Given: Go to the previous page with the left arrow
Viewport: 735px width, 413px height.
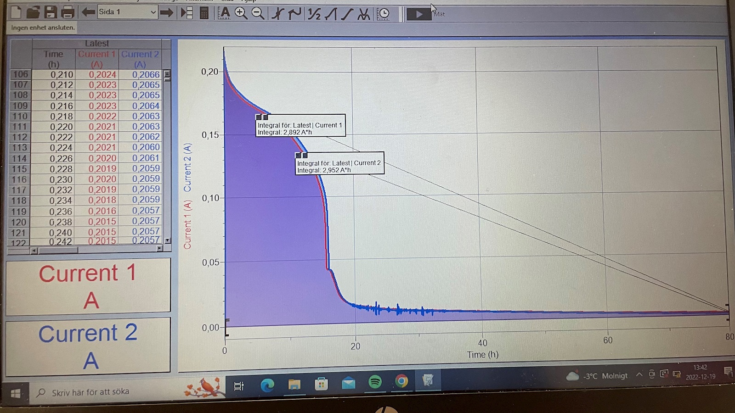Looking at the screenshot, I should click(88, 12).
